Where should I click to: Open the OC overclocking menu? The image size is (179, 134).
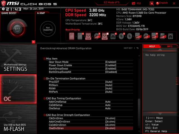(18, 89)
